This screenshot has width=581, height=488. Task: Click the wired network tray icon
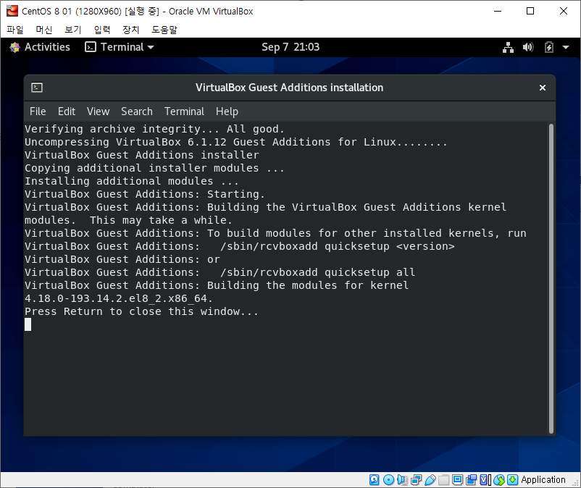click(508, 47)
